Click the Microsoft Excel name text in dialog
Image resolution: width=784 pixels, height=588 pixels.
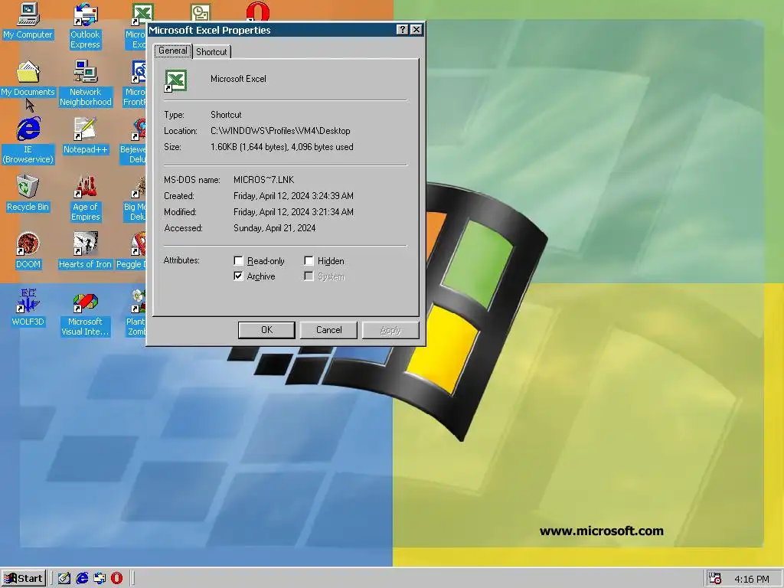239,79
